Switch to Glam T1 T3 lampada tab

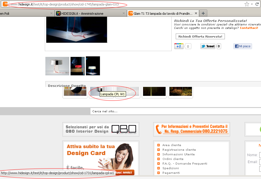[163, 14]
